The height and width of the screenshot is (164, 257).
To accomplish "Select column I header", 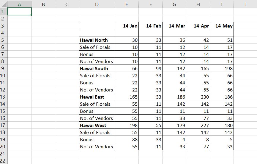I will [222, 4].
